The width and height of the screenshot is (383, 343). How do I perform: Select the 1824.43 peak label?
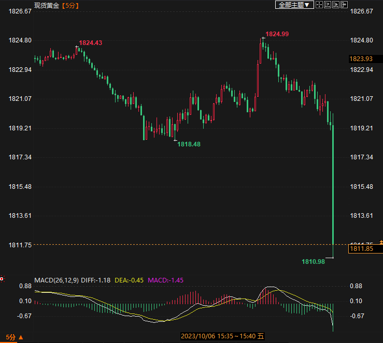point(90,43)
